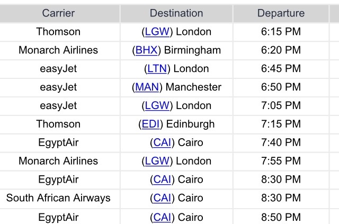339x224 pixels.
Task: Open LGW link in easyJet 7:05 PM row
Action: tap(157, 106)
